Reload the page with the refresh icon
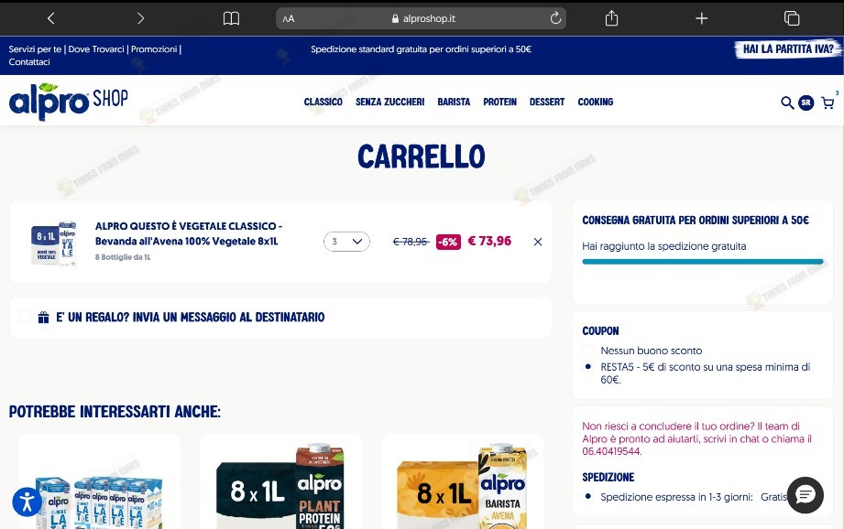Screen dimensions: 844x529 click(555, 18)
